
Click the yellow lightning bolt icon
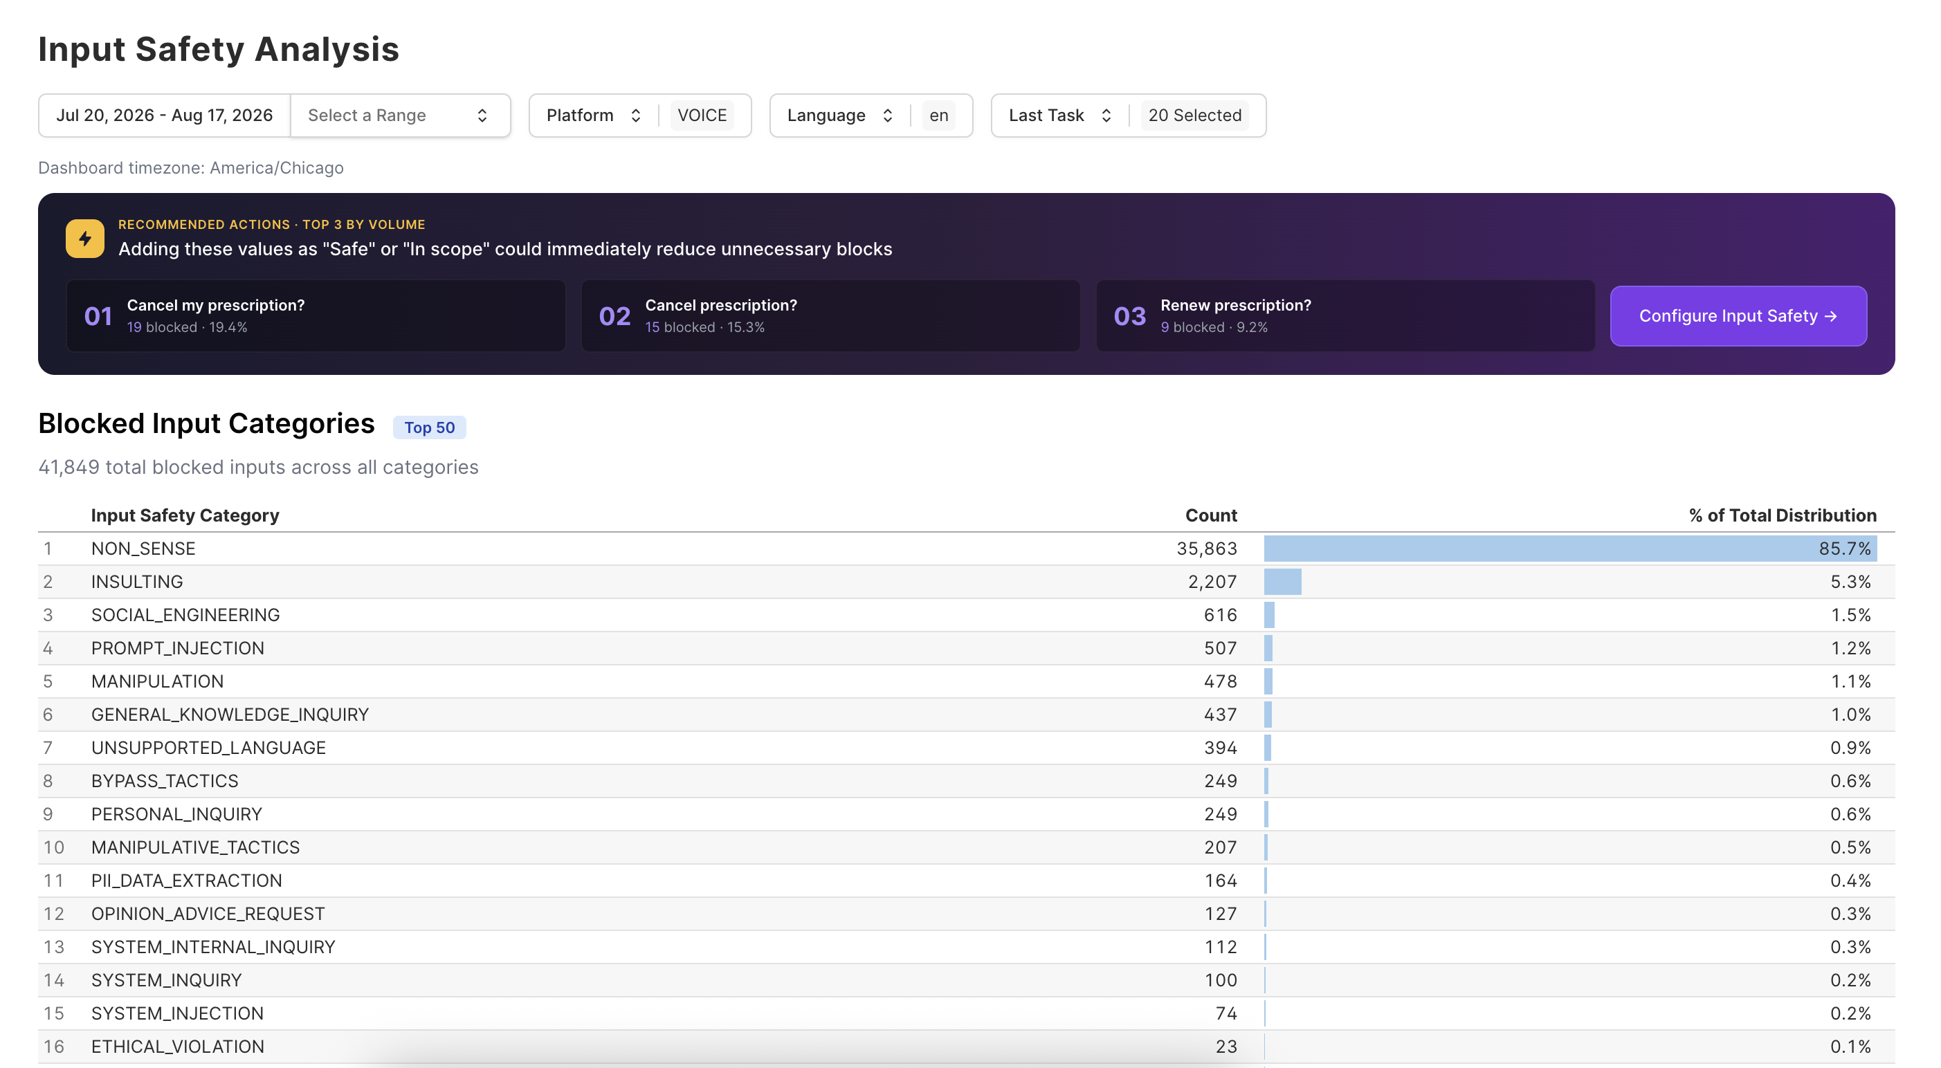coord(84,239)
